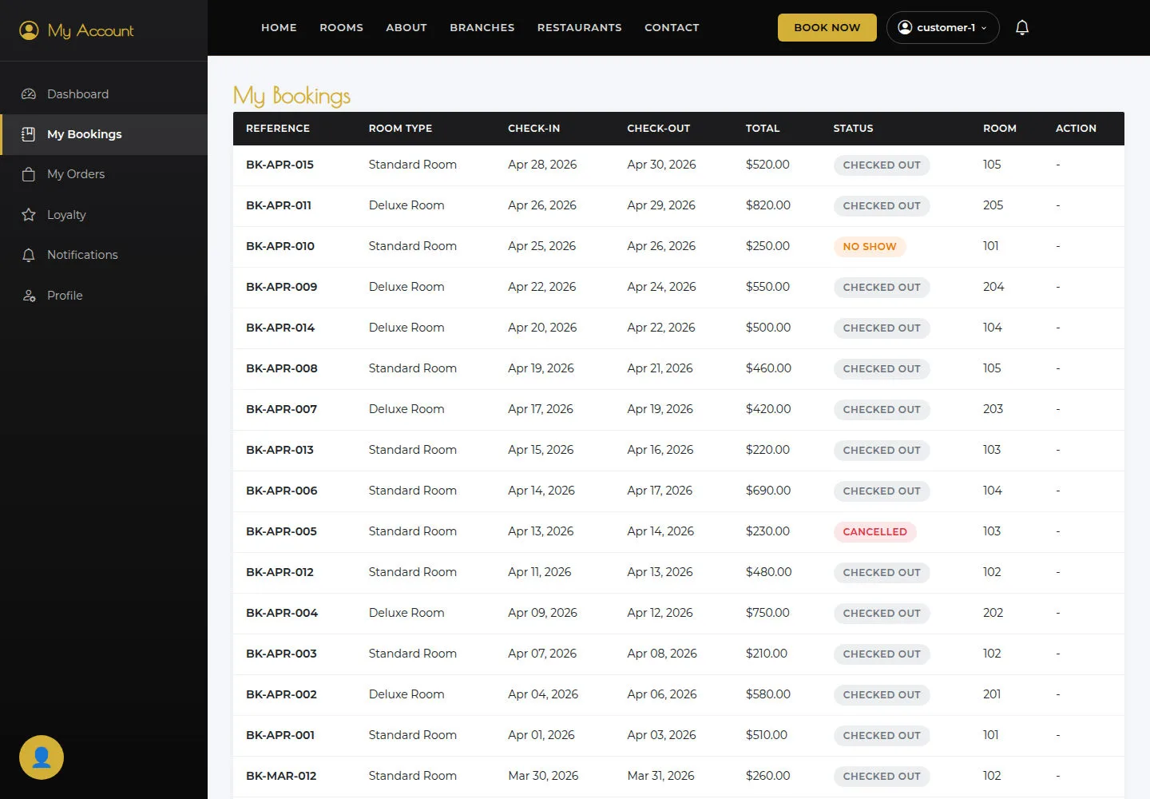Click the CHECKED OUT badge for BK-APR-001
Viewport: 1150px width, 799px height.
coord(882,736)
